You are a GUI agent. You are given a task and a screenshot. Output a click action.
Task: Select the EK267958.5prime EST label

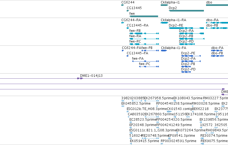[x=159, y=98]
